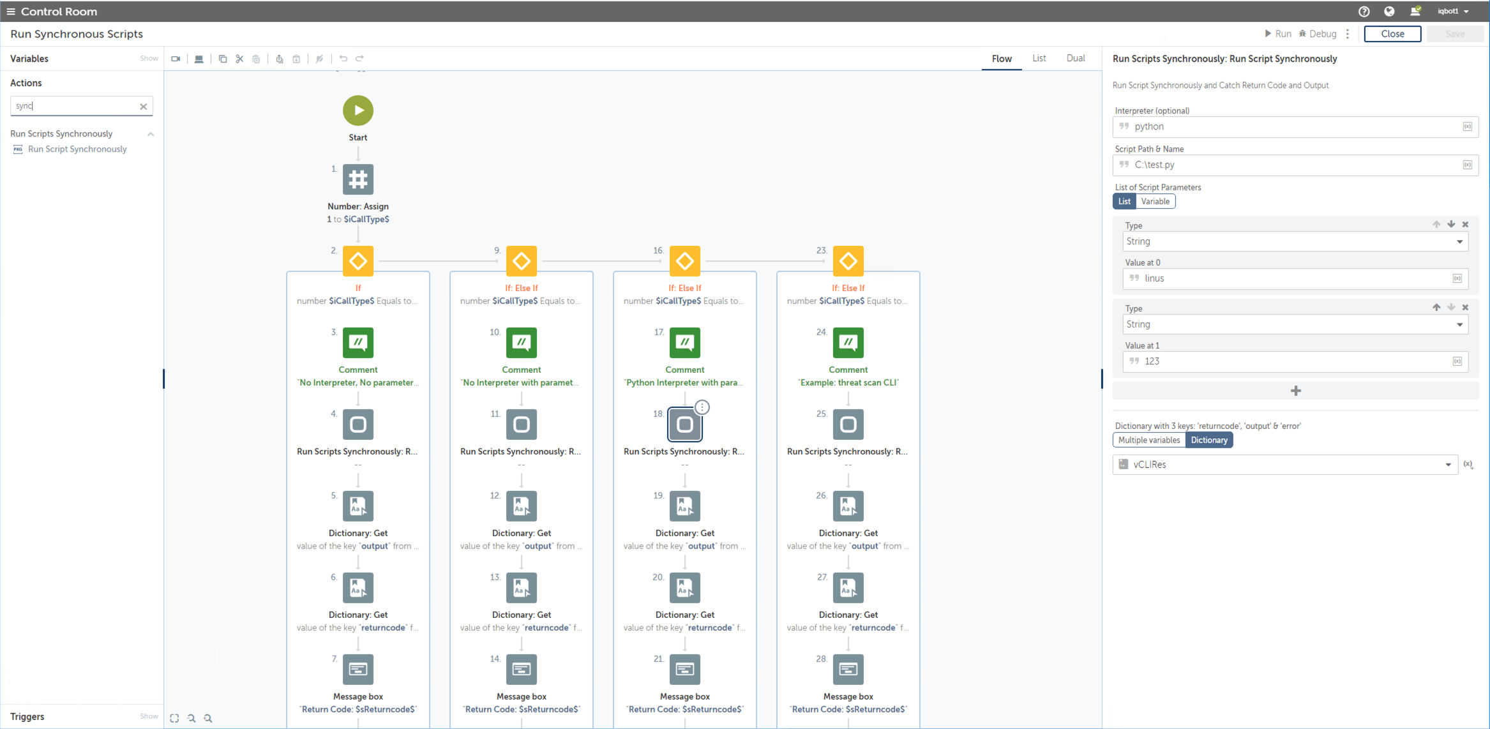
Task: Switch to the List view tab
Action: pyautogui.click(x=1039, y=58)
